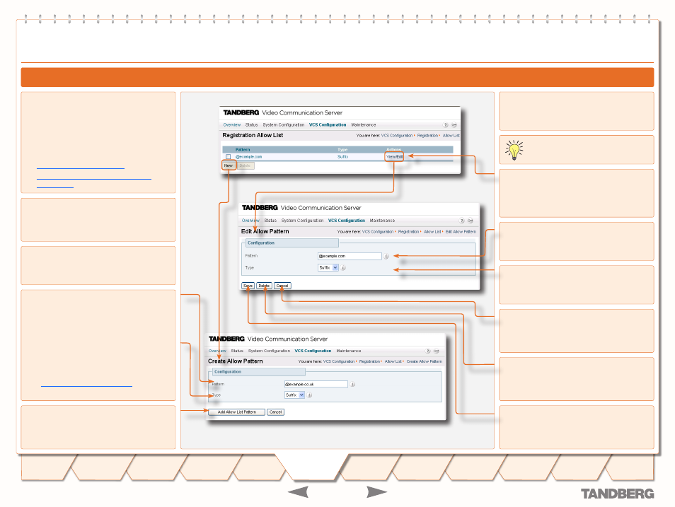Viewport: 675px width, 507px height.
Task: Click Allow List breadcrumb in Registration Allow List
Action: (x=451, y=135)
